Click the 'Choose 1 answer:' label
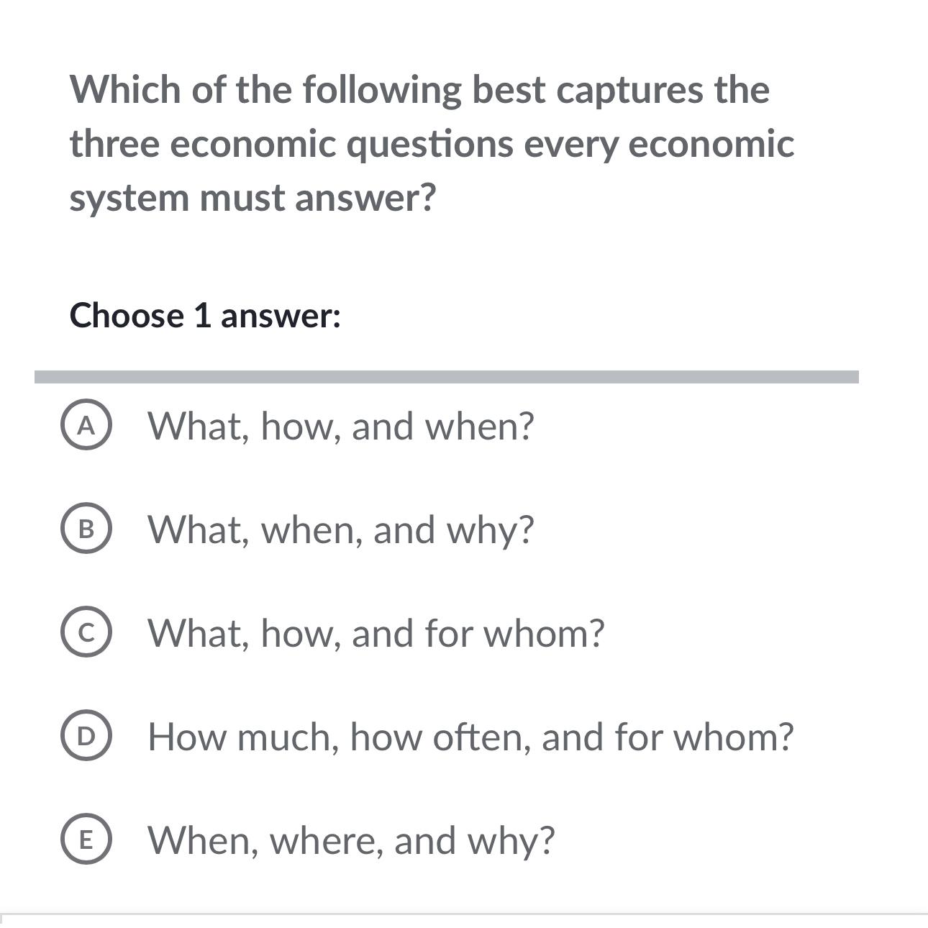This screenshot has height=928, width=928. [205, 316]
